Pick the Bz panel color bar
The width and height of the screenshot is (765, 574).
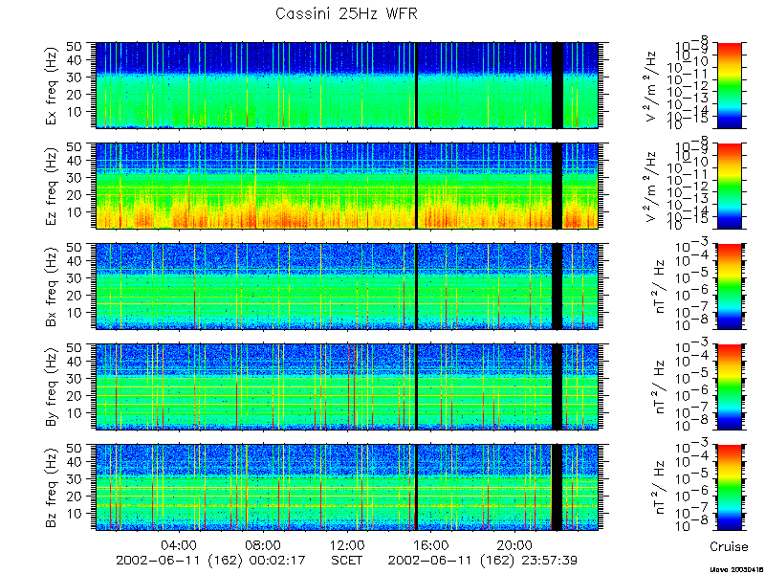point(729,488)
